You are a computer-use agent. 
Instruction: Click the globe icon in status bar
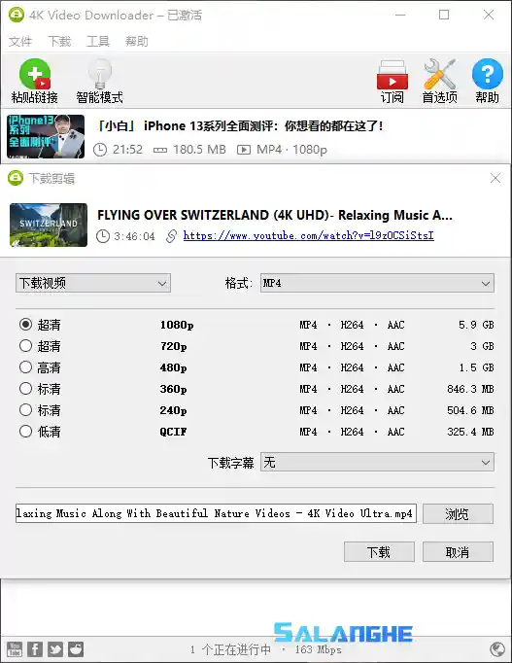coord(496,649)
